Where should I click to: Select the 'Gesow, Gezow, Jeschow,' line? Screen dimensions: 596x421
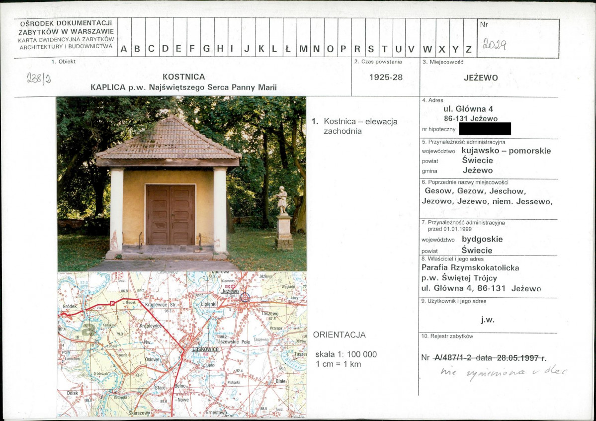(475, 191)
